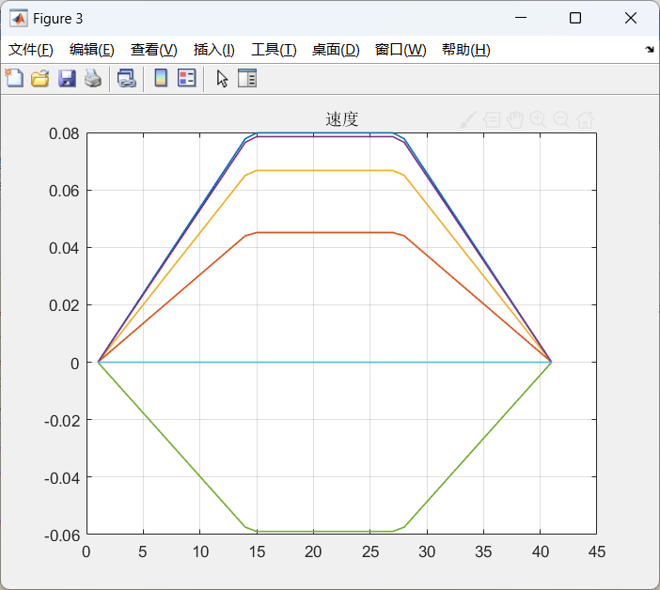The width and height of the screenshot is (660, 590).
Task: Open the 窗口(W) menu
Action: (x=401, y=50)
